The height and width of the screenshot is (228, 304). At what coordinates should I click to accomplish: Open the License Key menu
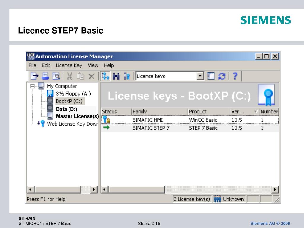69,66
